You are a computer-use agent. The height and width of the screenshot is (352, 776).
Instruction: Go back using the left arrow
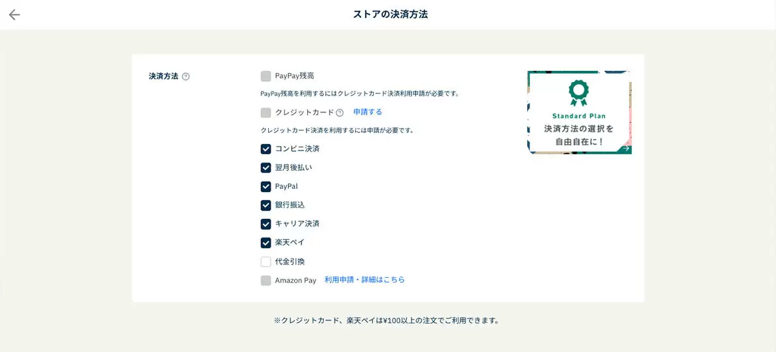click(14, 15)
